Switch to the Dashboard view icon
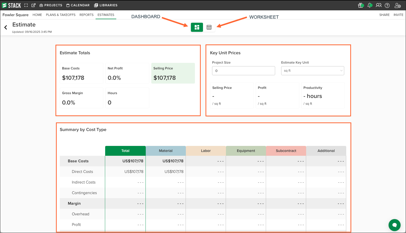The width and height of the screenshot is (406, 233). pyautogui.click(x=197, y=27)
